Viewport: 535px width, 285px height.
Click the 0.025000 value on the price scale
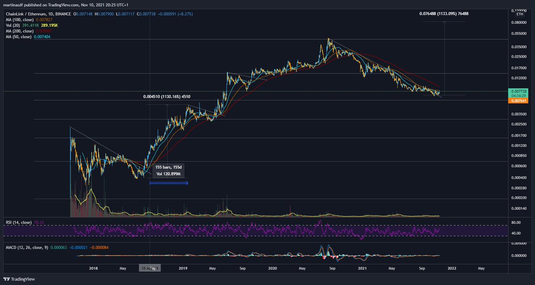(x=519, y=56)
